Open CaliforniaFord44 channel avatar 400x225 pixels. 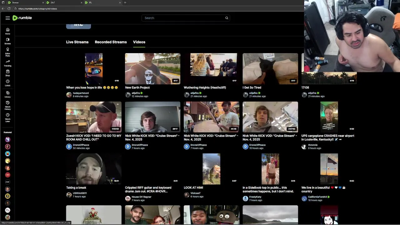click(304, 198)
